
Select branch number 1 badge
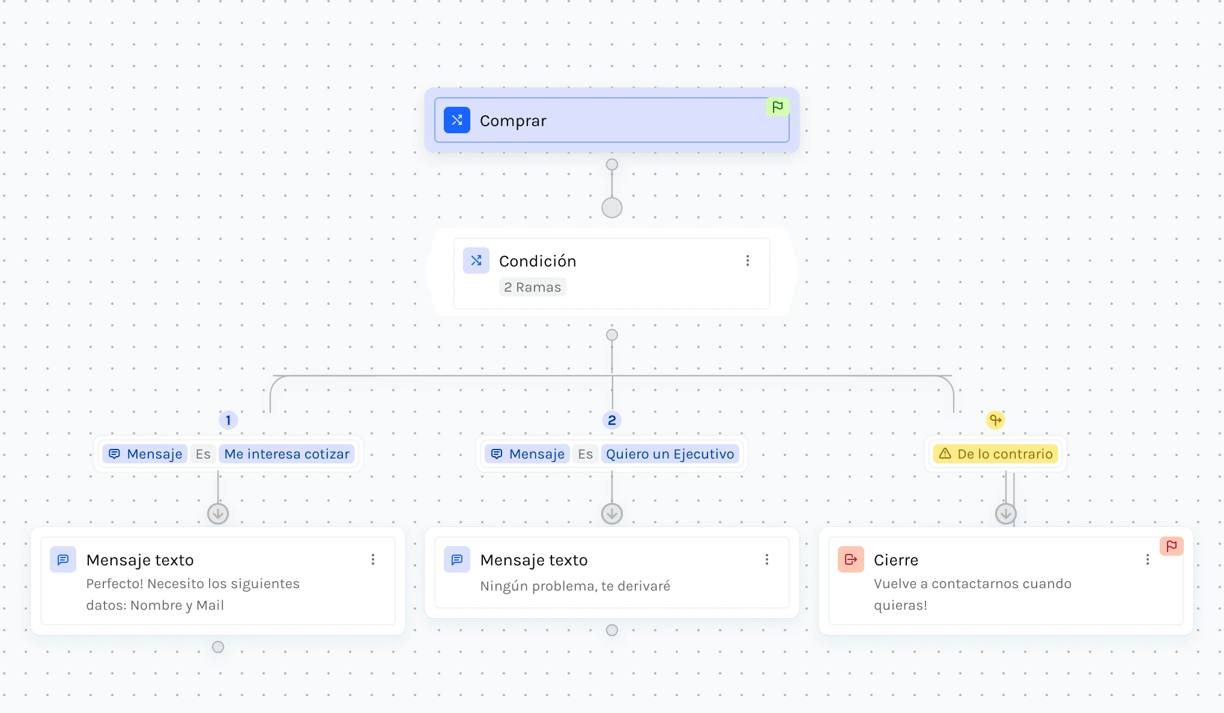click(228, 420)
